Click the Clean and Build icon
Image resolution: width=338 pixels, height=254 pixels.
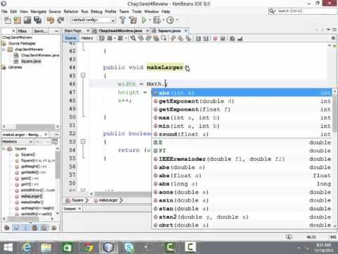coord(133,20)
